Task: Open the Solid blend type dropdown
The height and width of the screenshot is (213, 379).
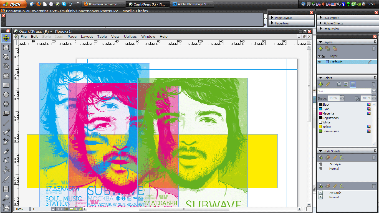Action: 374,91
